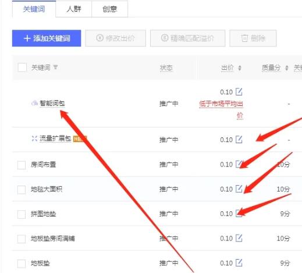Edit bid pencil for 地板垫 row

(239, 263)
